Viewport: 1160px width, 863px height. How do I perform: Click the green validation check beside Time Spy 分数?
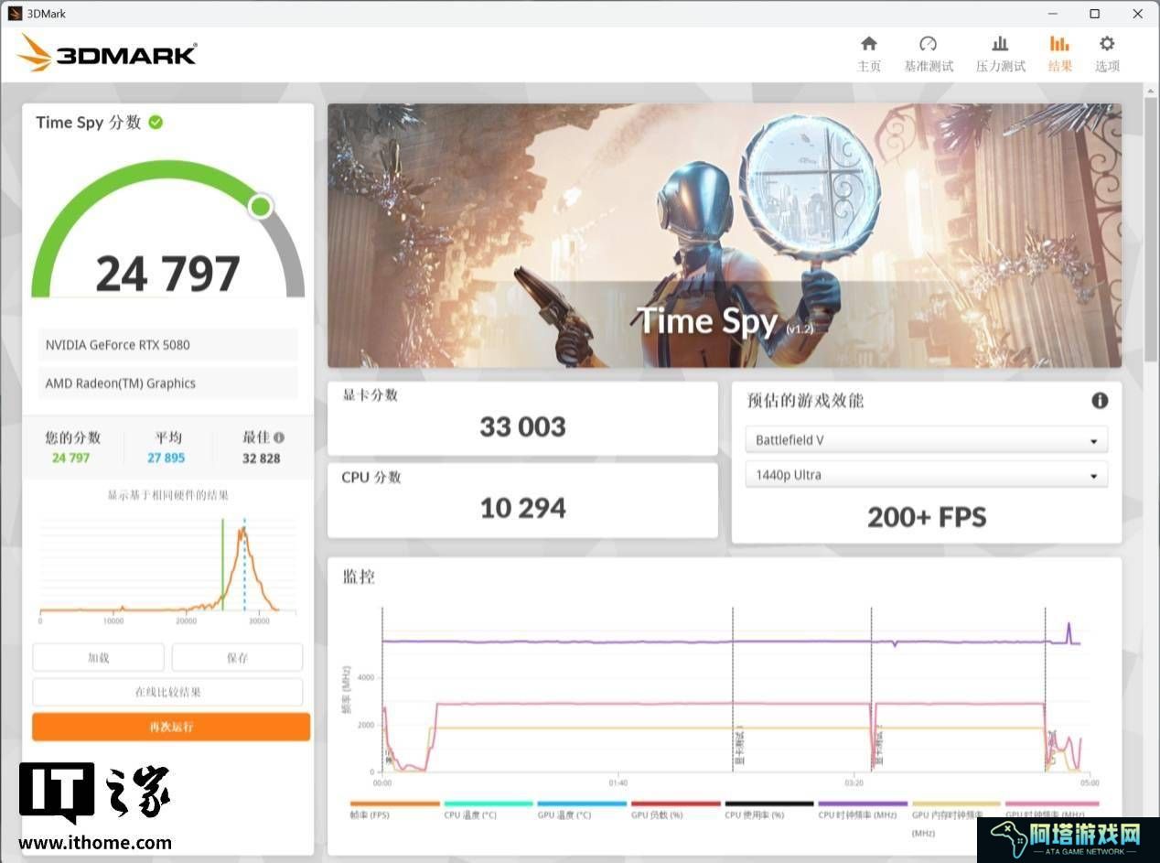pyautogui.click(x=156, y=122)
